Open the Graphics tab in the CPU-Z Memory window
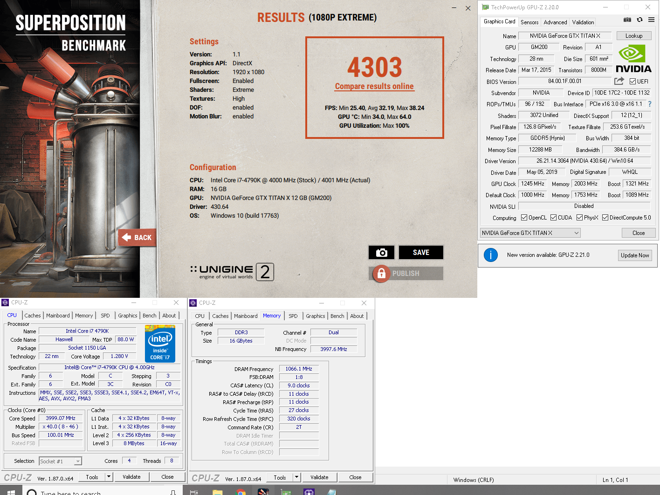This screenshot has width=660, height=495. pyautogui.click(x=316, y=316)
